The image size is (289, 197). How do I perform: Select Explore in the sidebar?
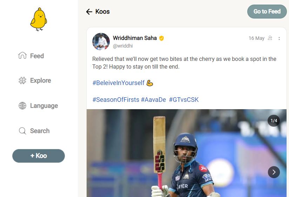pyautogui.click(x=40, y=80)
